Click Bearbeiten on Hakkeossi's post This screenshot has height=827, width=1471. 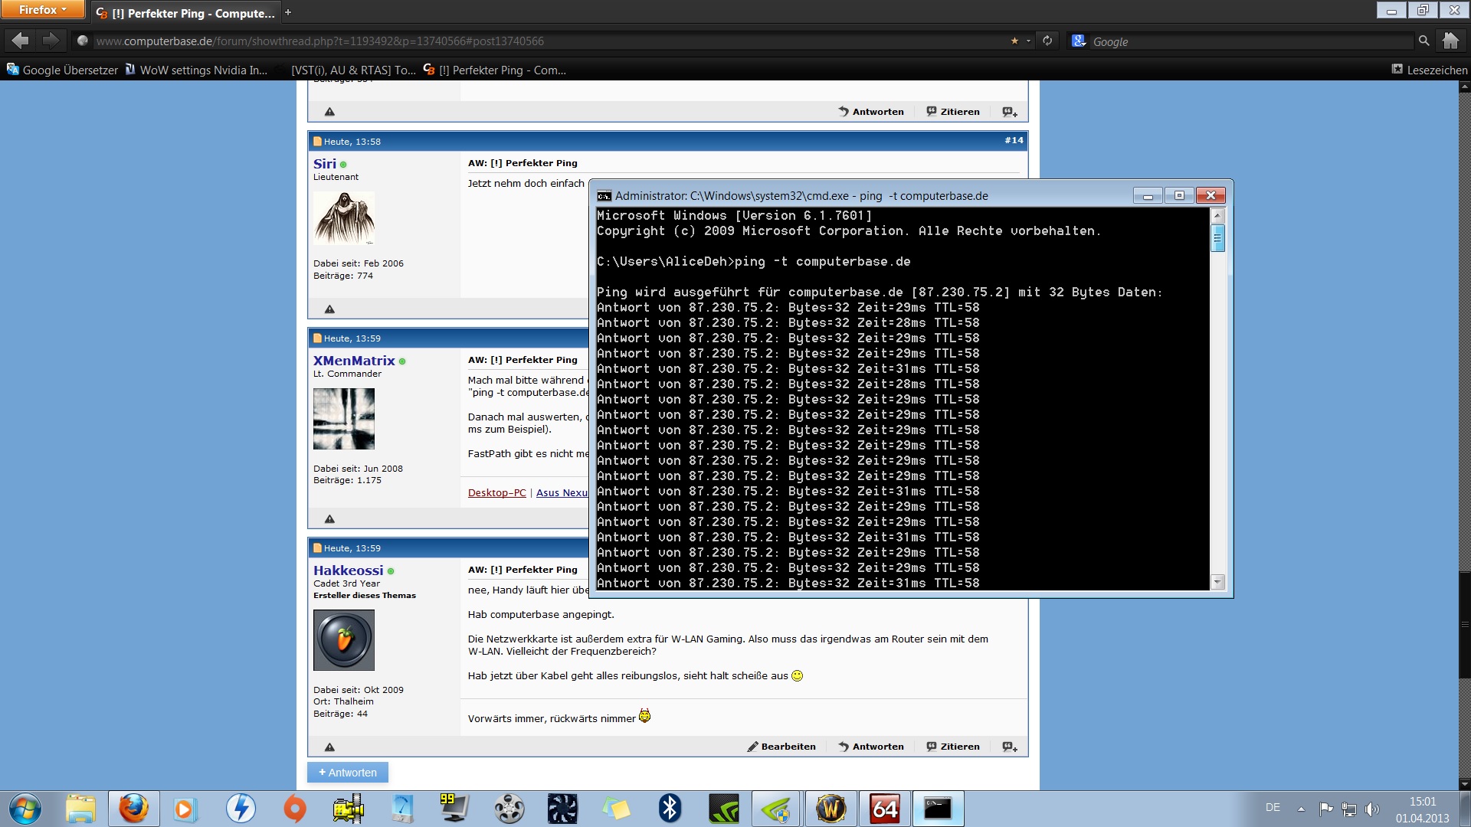(x=781, y=747)
